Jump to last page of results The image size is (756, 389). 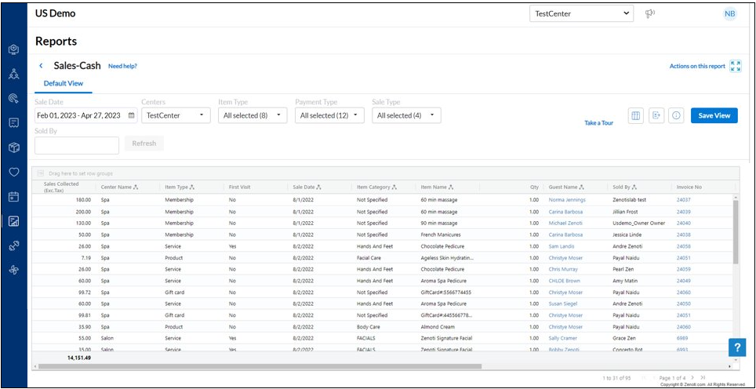pos(703,377)
